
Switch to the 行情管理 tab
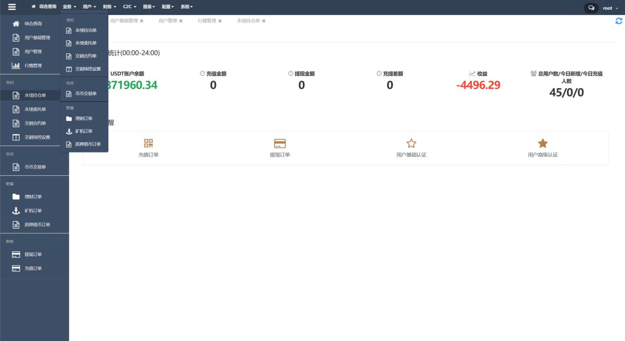207,21
